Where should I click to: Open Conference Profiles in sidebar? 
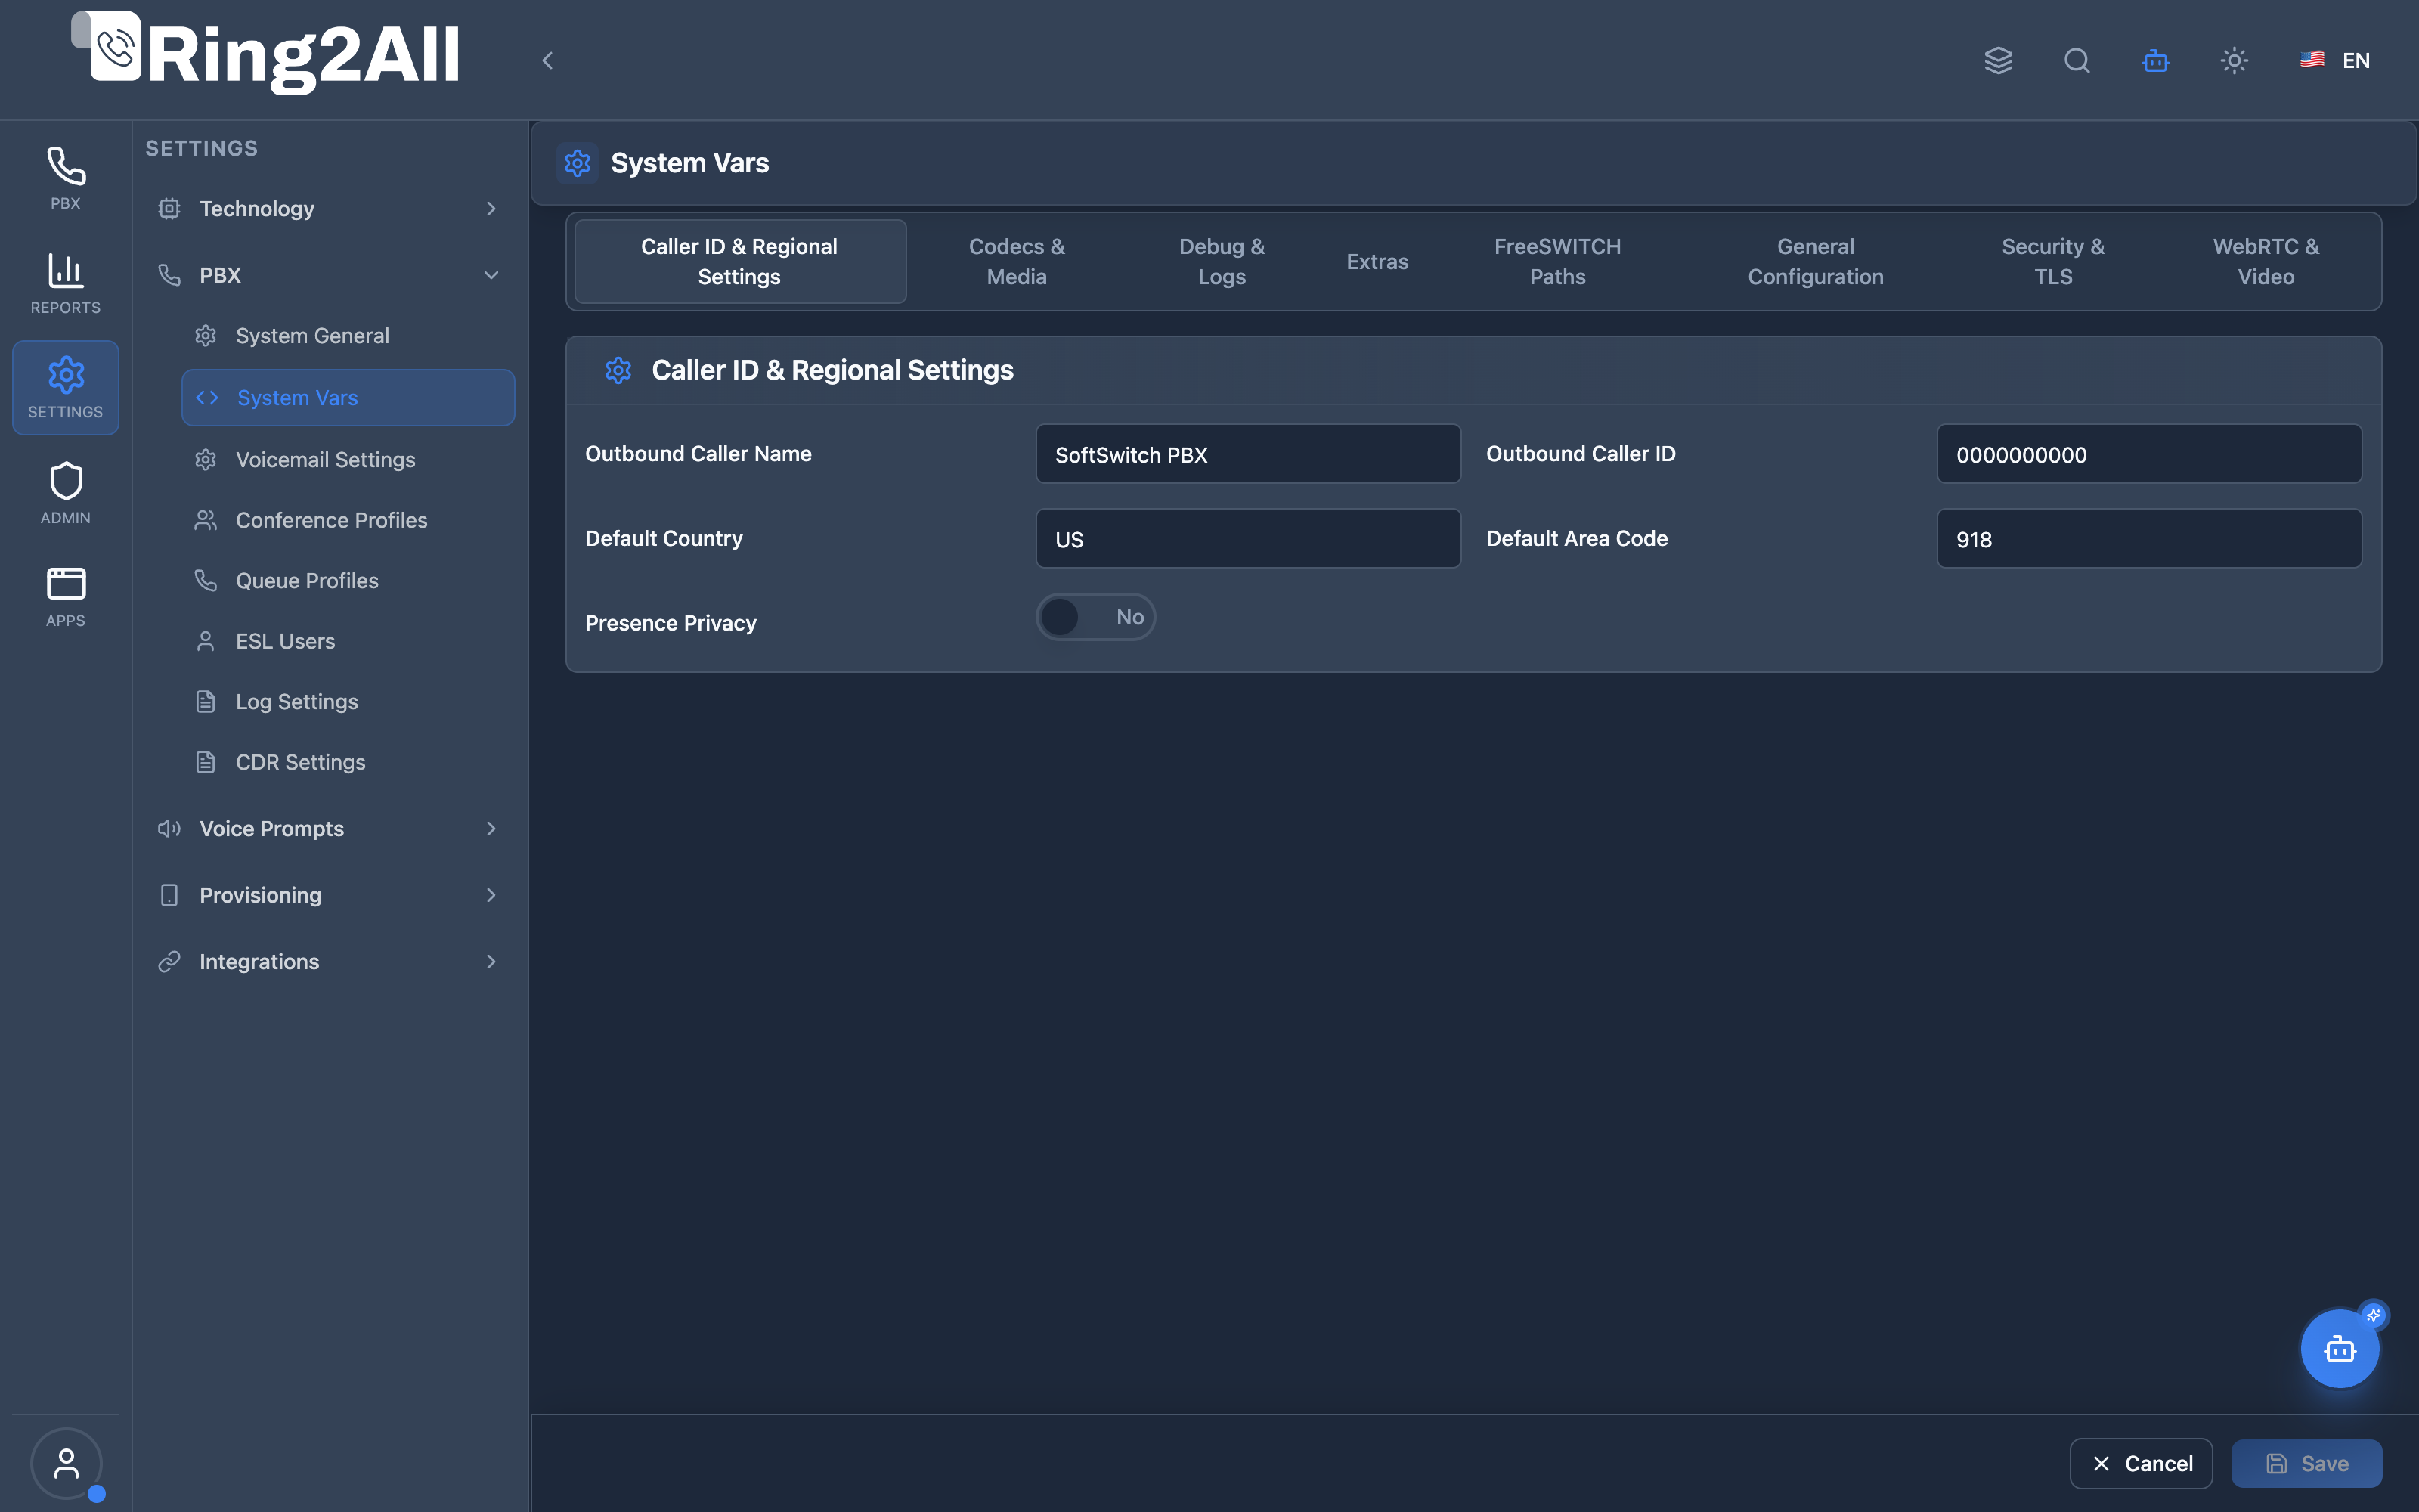click(x=348, y=520)
